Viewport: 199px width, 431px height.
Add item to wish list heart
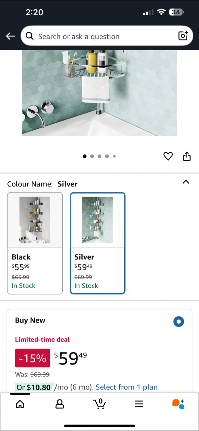click(168, 156)
